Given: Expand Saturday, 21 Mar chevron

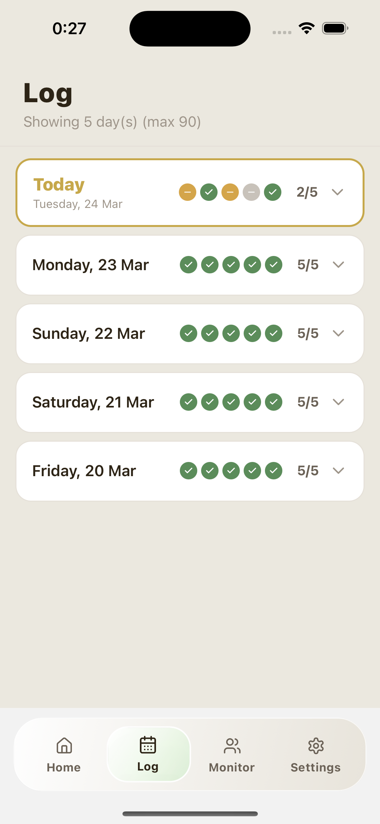Looking at the screenshot, I should pyautogui.click(x=338, y=402).
